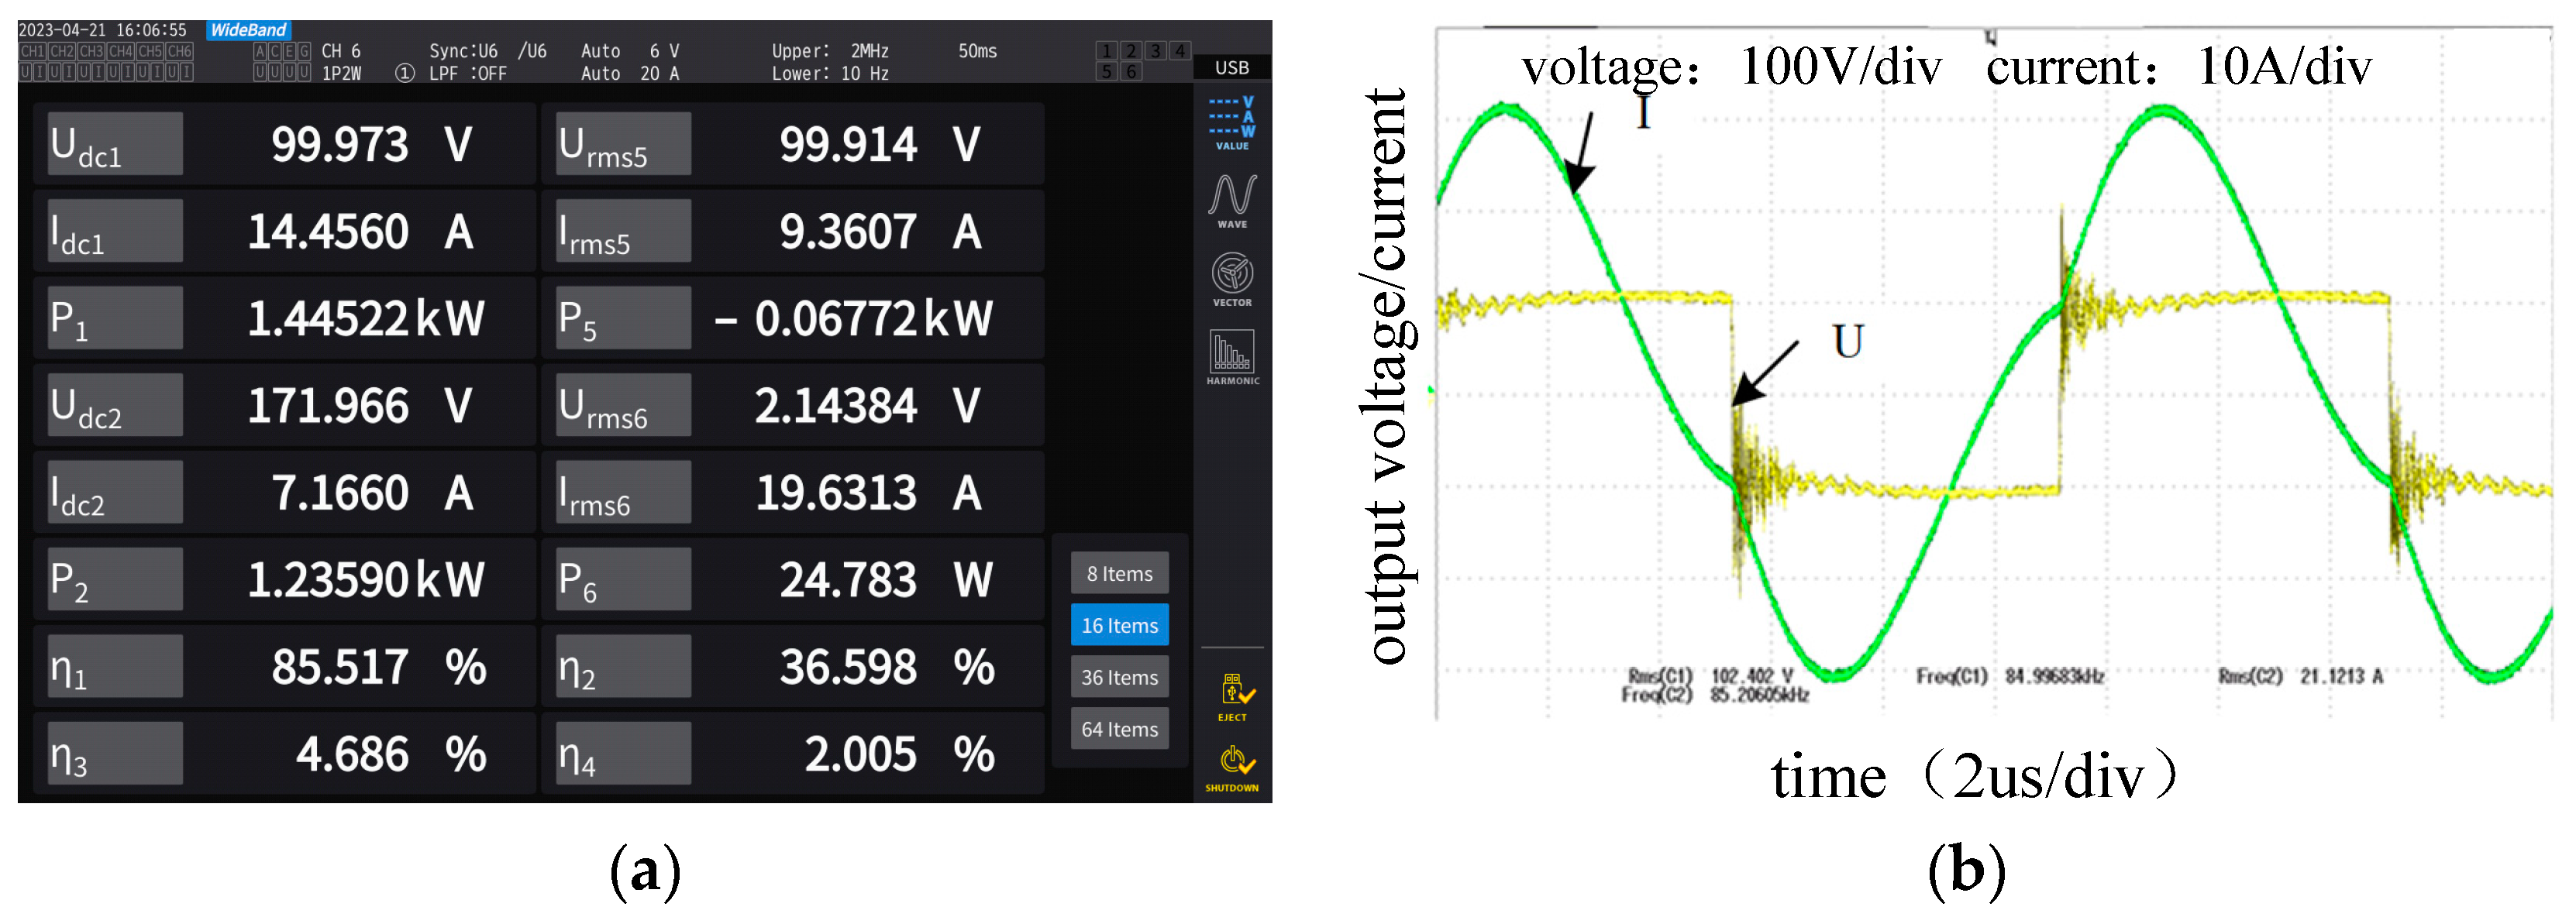Select the 36 Items layout

[1119, 677]
